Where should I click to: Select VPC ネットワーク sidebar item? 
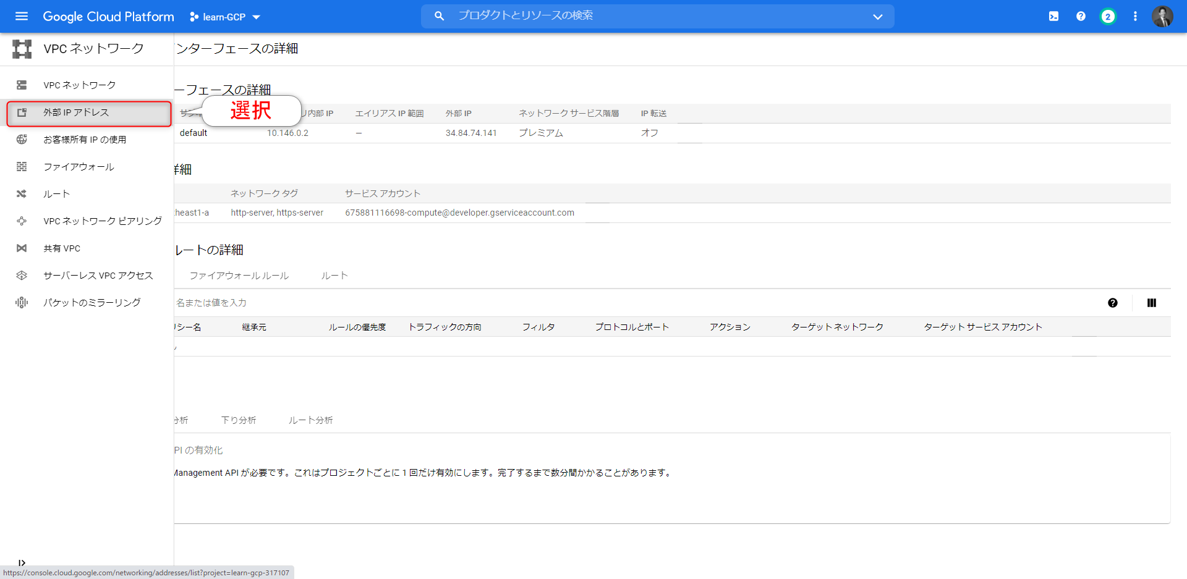(x=87, y=85)
